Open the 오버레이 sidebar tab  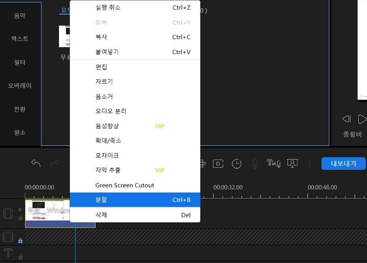tap(19, 85)
